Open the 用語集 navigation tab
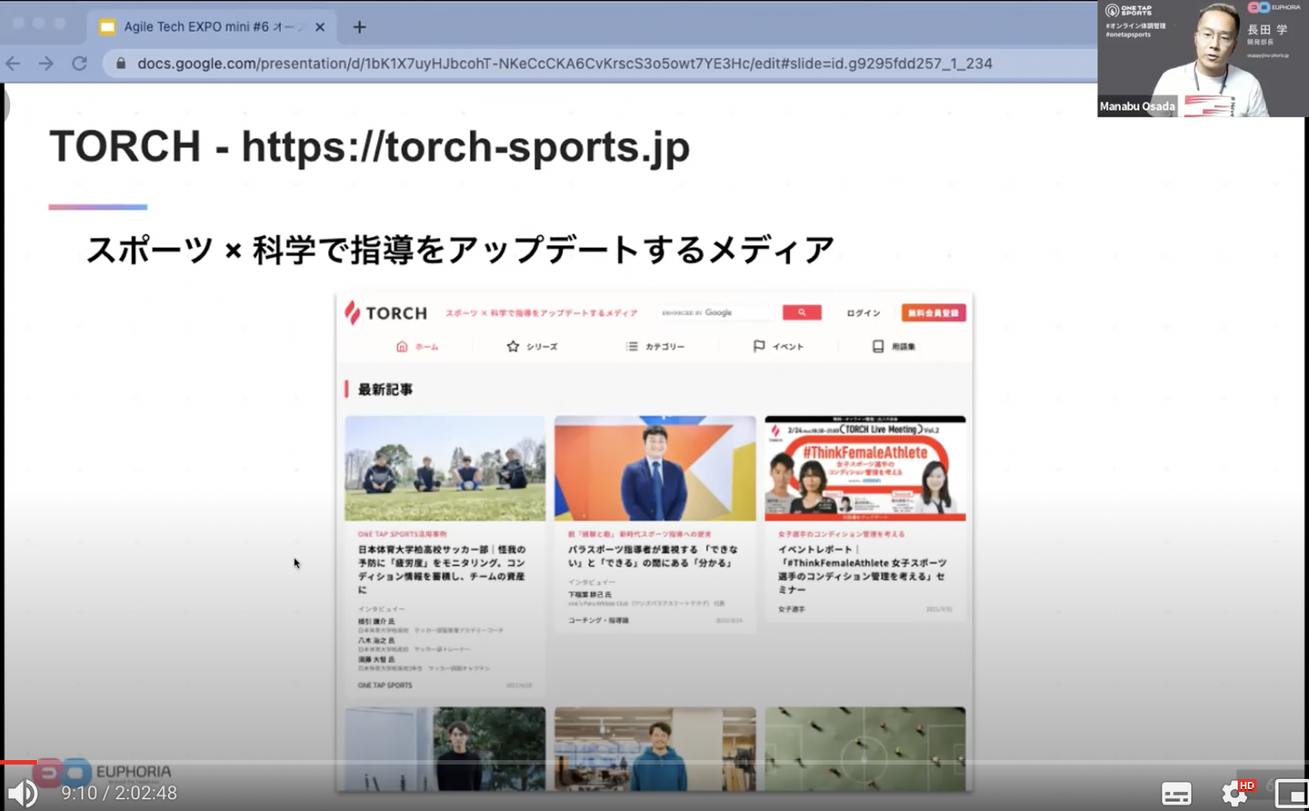 click(894, 346)
